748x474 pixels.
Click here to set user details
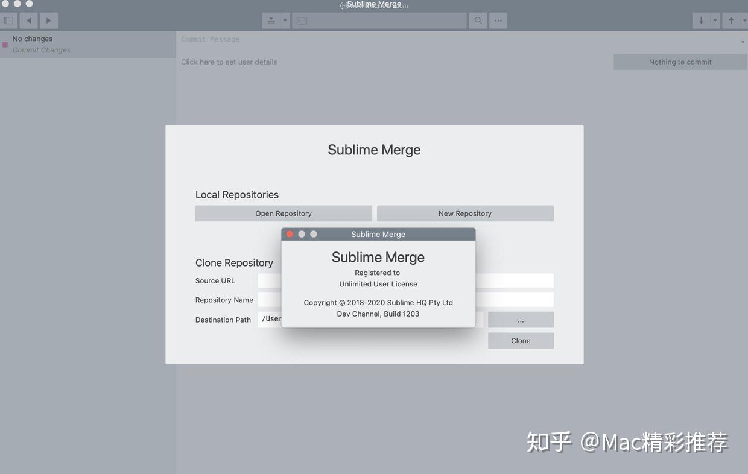coord(229,62)
